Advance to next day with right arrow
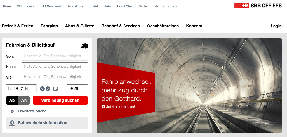This screenshot has height=137, width=287. pyautogui.click(x=48, y=89)
